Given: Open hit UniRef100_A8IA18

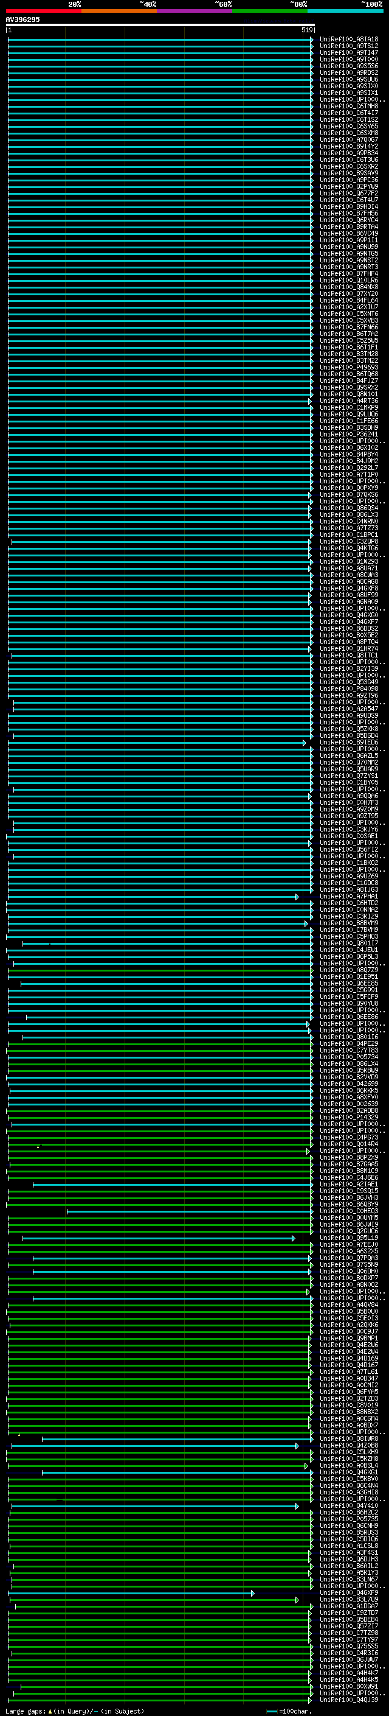Looking at the screenshot, I should click(348, 40).
